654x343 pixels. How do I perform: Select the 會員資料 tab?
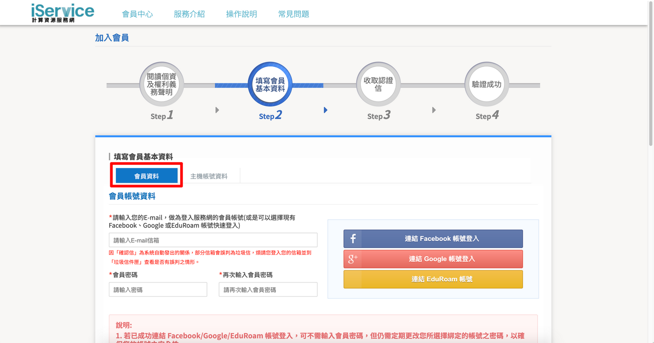146,175
